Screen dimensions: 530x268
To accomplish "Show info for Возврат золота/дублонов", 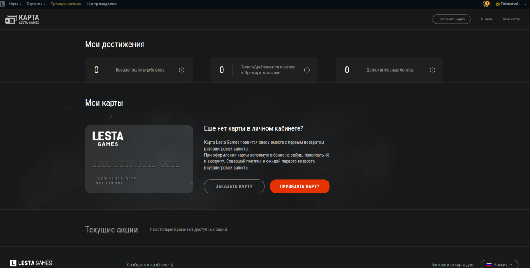I will [x=182, y=70].
